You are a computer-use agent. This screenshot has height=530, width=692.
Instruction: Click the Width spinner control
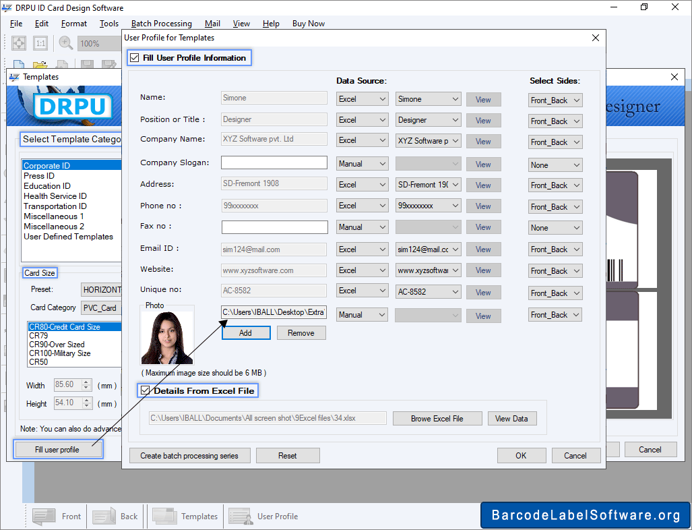pyautogui.click(x=87, y=385)
